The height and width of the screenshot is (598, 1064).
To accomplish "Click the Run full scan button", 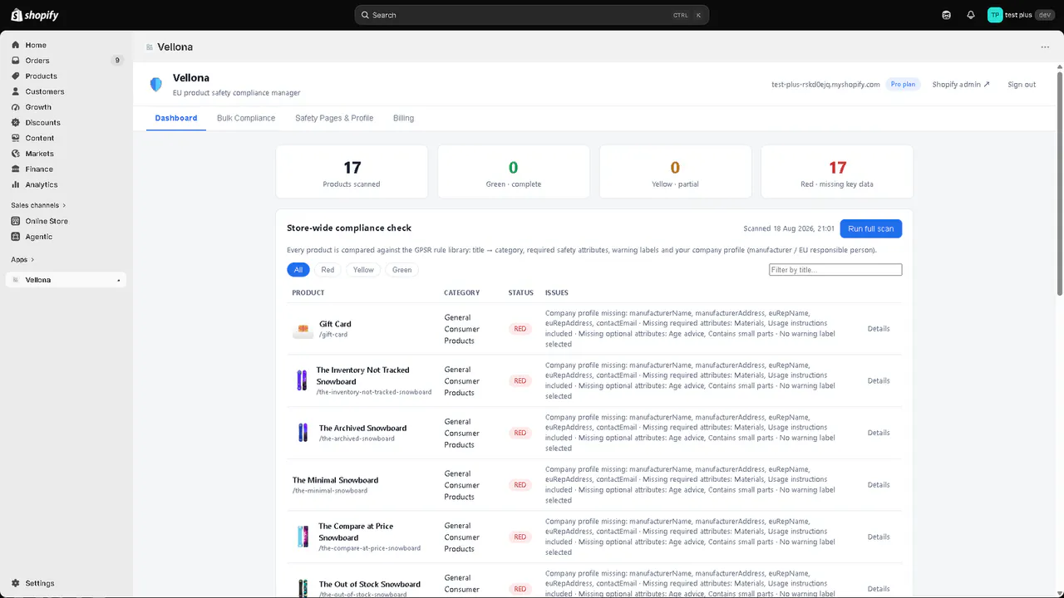I will tap(870, 228).
